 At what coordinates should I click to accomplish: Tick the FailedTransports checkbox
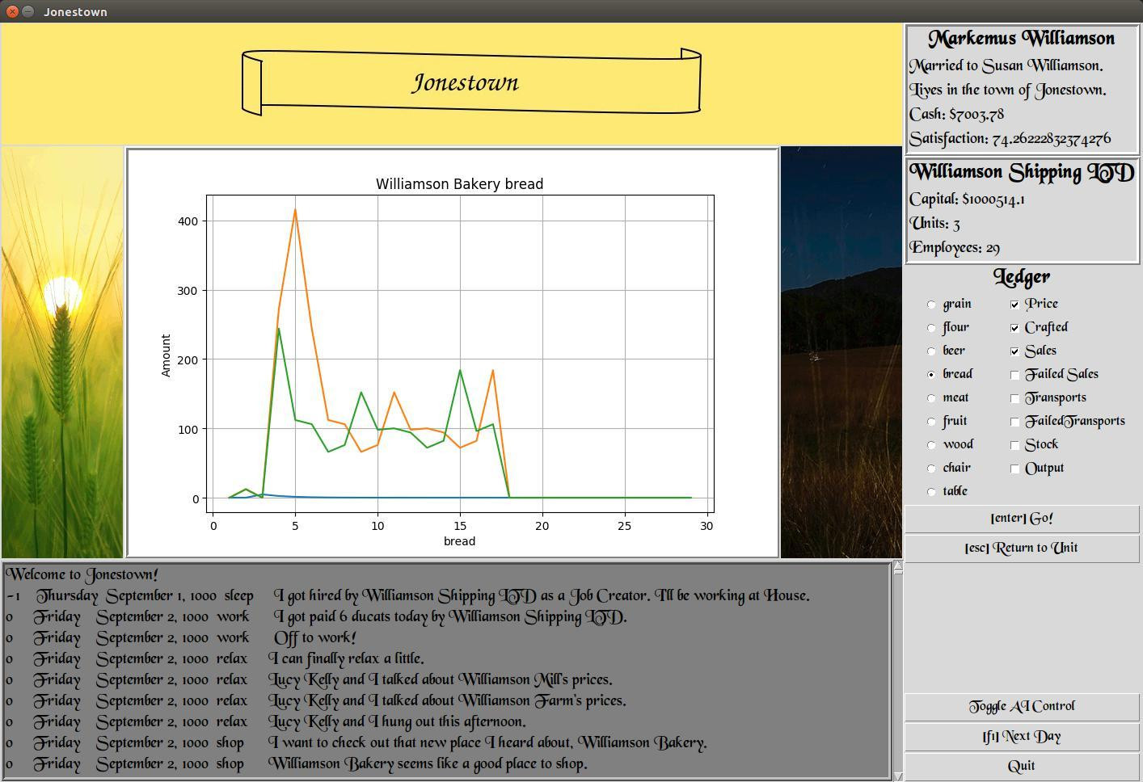click(x=1014, y=422)
